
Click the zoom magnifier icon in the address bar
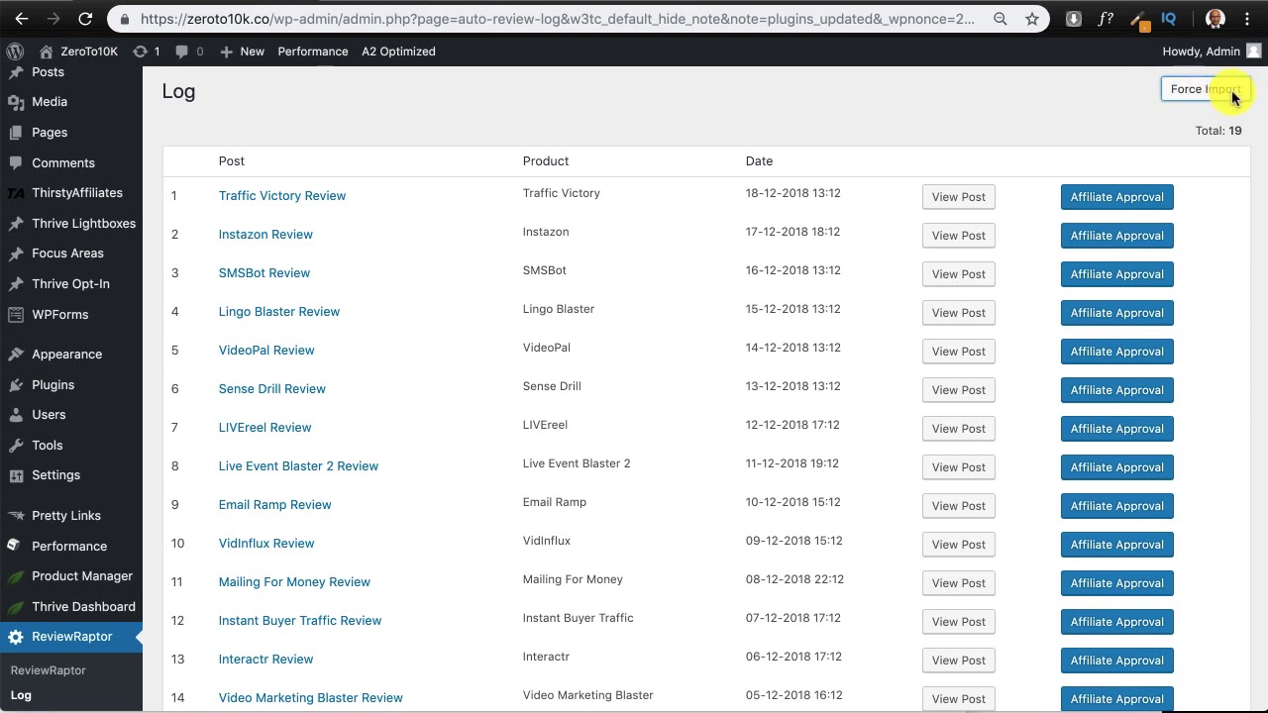(1001, 19)
